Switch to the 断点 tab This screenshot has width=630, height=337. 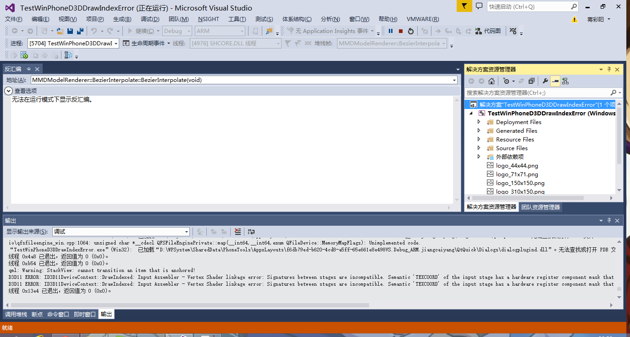point(37,314)
